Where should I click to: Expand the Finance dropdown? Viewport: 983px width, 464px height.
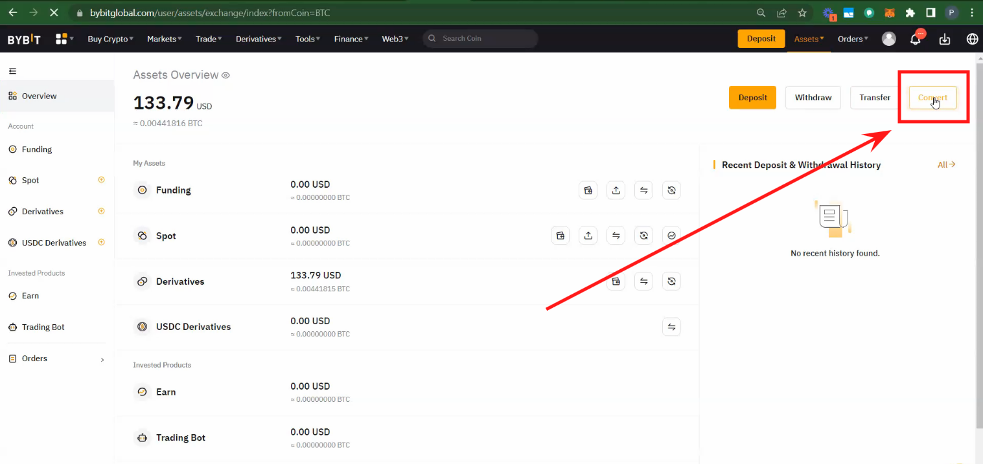(351, 39)
